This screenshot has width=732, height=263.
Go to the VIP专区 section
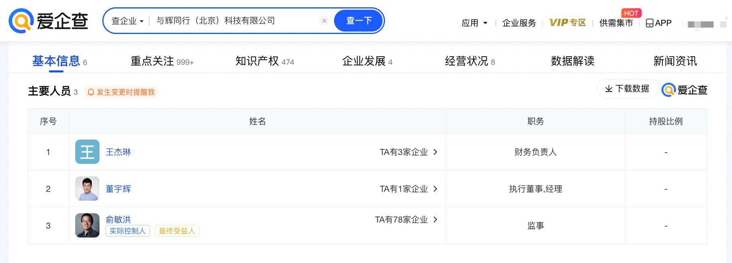(x=567, y=23)
